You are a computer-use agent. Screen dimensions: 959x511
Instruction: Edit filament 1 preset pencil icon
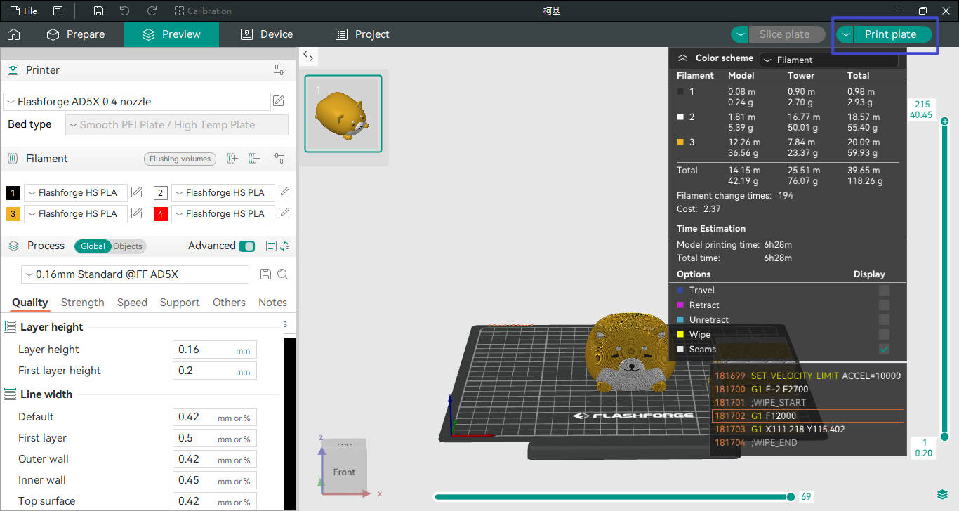click(137, 192)
